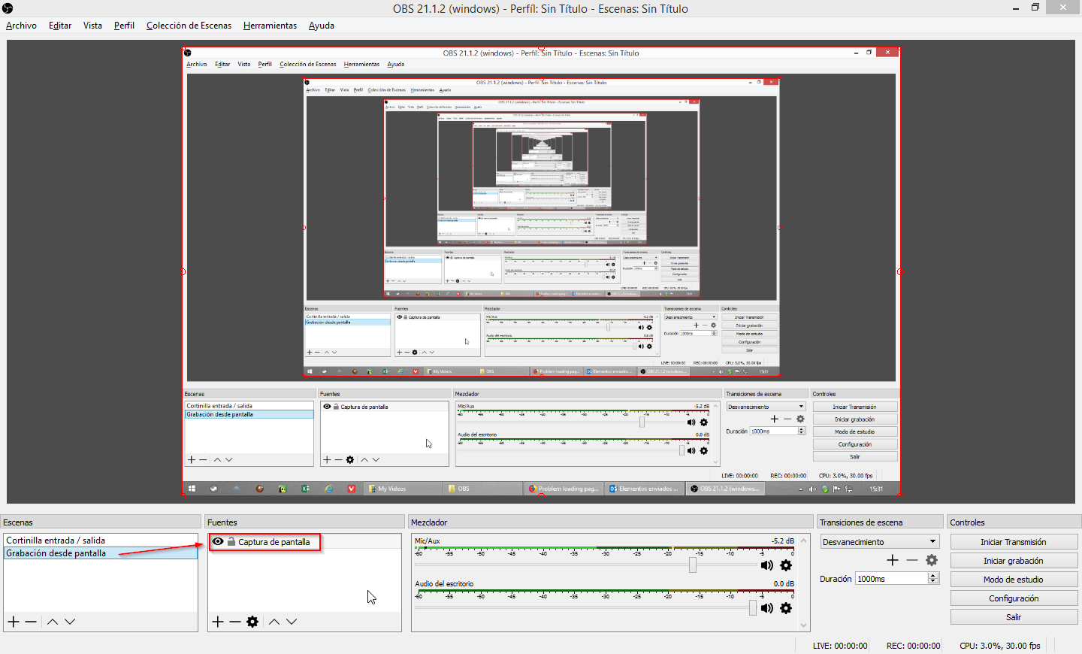Move the source down in Fuentes list
1082x654 pixels.
[292, 622]
